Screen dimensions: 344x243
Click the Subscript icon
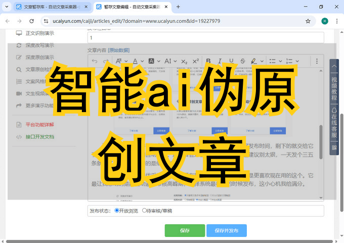tap(184, 61)
